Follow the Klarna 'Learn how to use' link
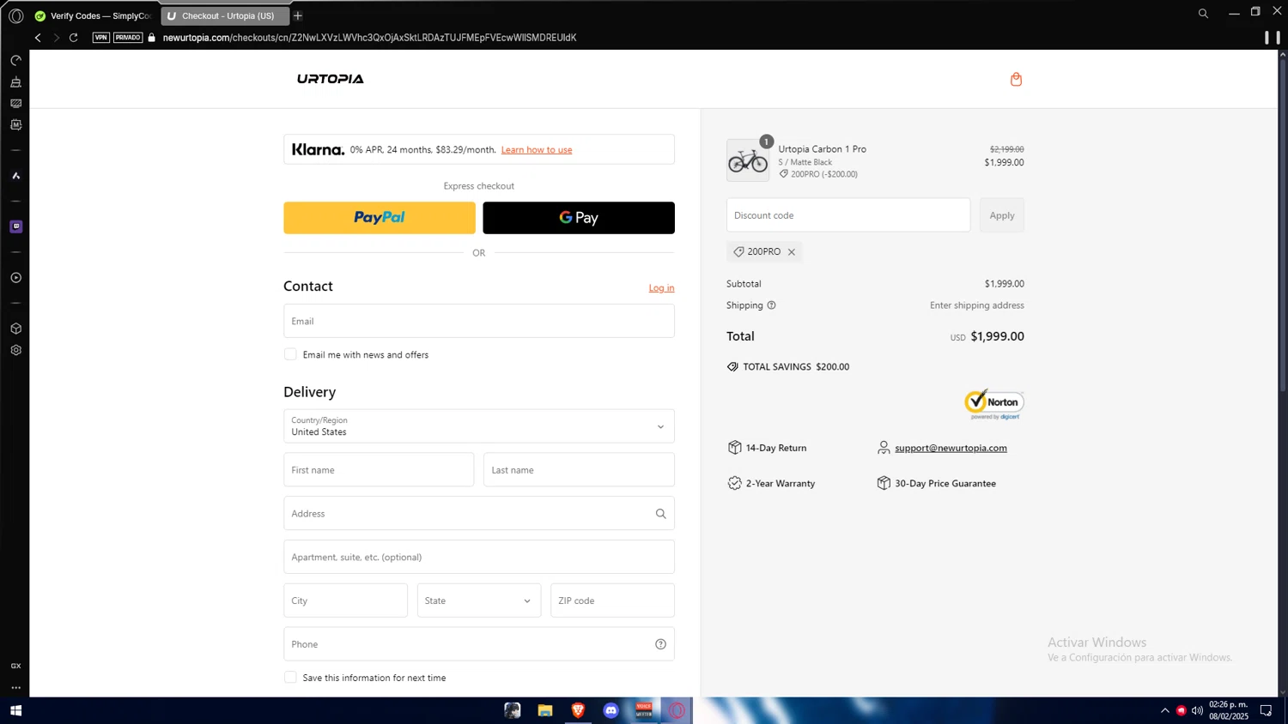Viewport: 1288px width, 724px height. (x=537, y=150)
